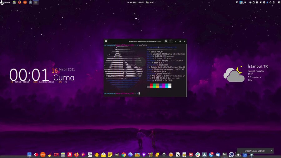This screenshot has height=158, width=281.
Task: Click the new tab button in terminal titlebar
Action: (x=106, y=41)
